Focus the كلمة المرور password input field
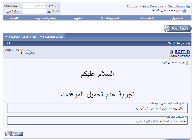 pos(34,11)
